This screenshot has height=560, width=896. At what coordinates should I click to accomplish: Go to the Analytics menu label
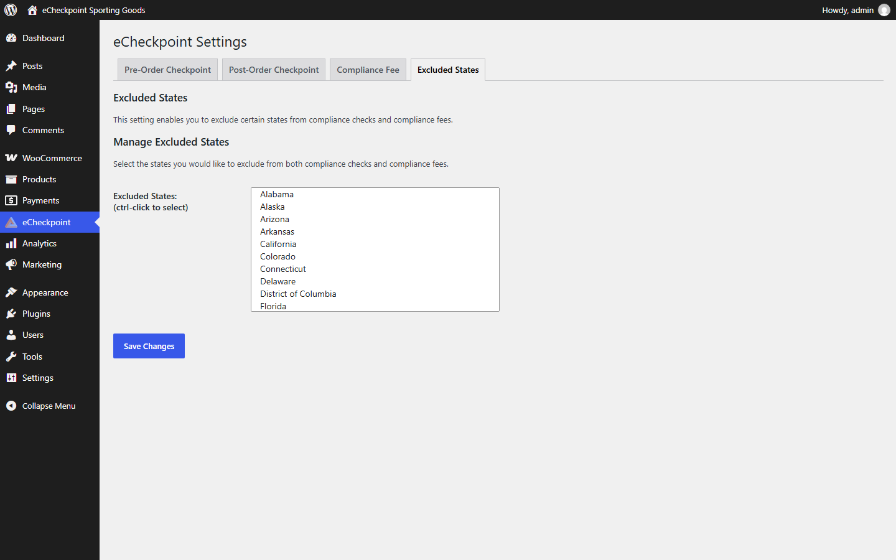point(39,243)
